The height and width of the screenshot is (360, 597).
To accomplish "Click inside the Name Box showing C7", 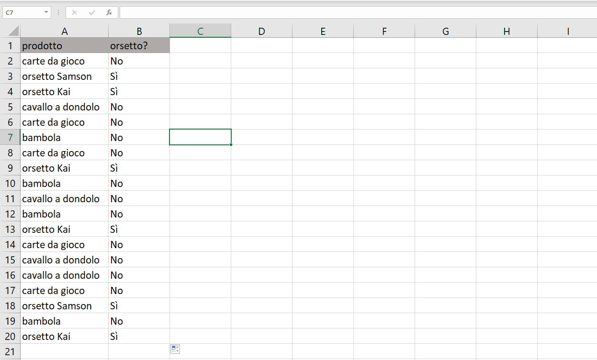I will 22,12.
